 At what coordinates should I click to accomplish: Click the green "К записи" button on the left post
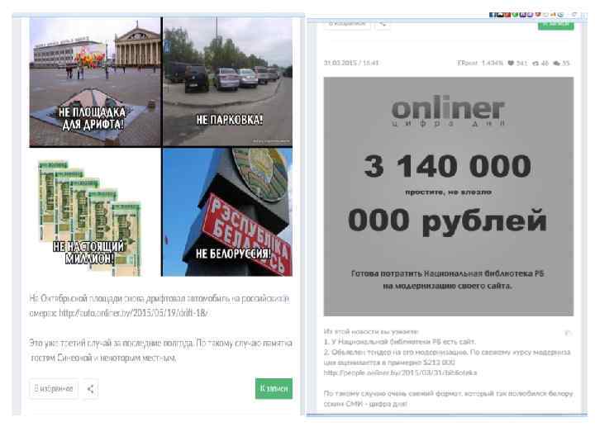point(274,388)
